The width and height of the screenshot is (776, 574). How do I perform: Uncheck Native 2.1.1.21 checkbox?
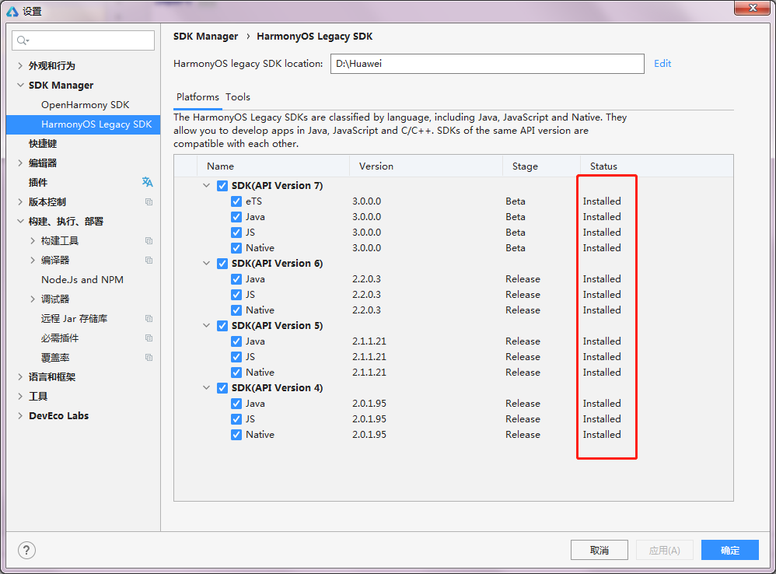236,373
